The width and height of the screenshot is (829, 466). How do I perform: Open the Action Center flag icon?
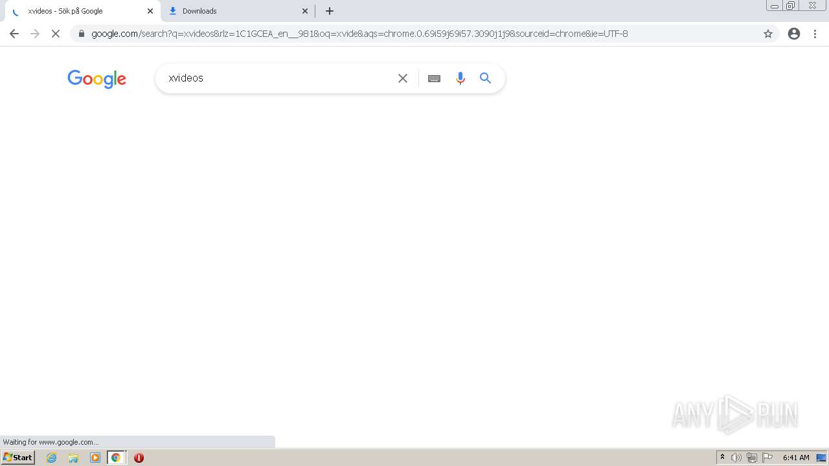point(767,458)
